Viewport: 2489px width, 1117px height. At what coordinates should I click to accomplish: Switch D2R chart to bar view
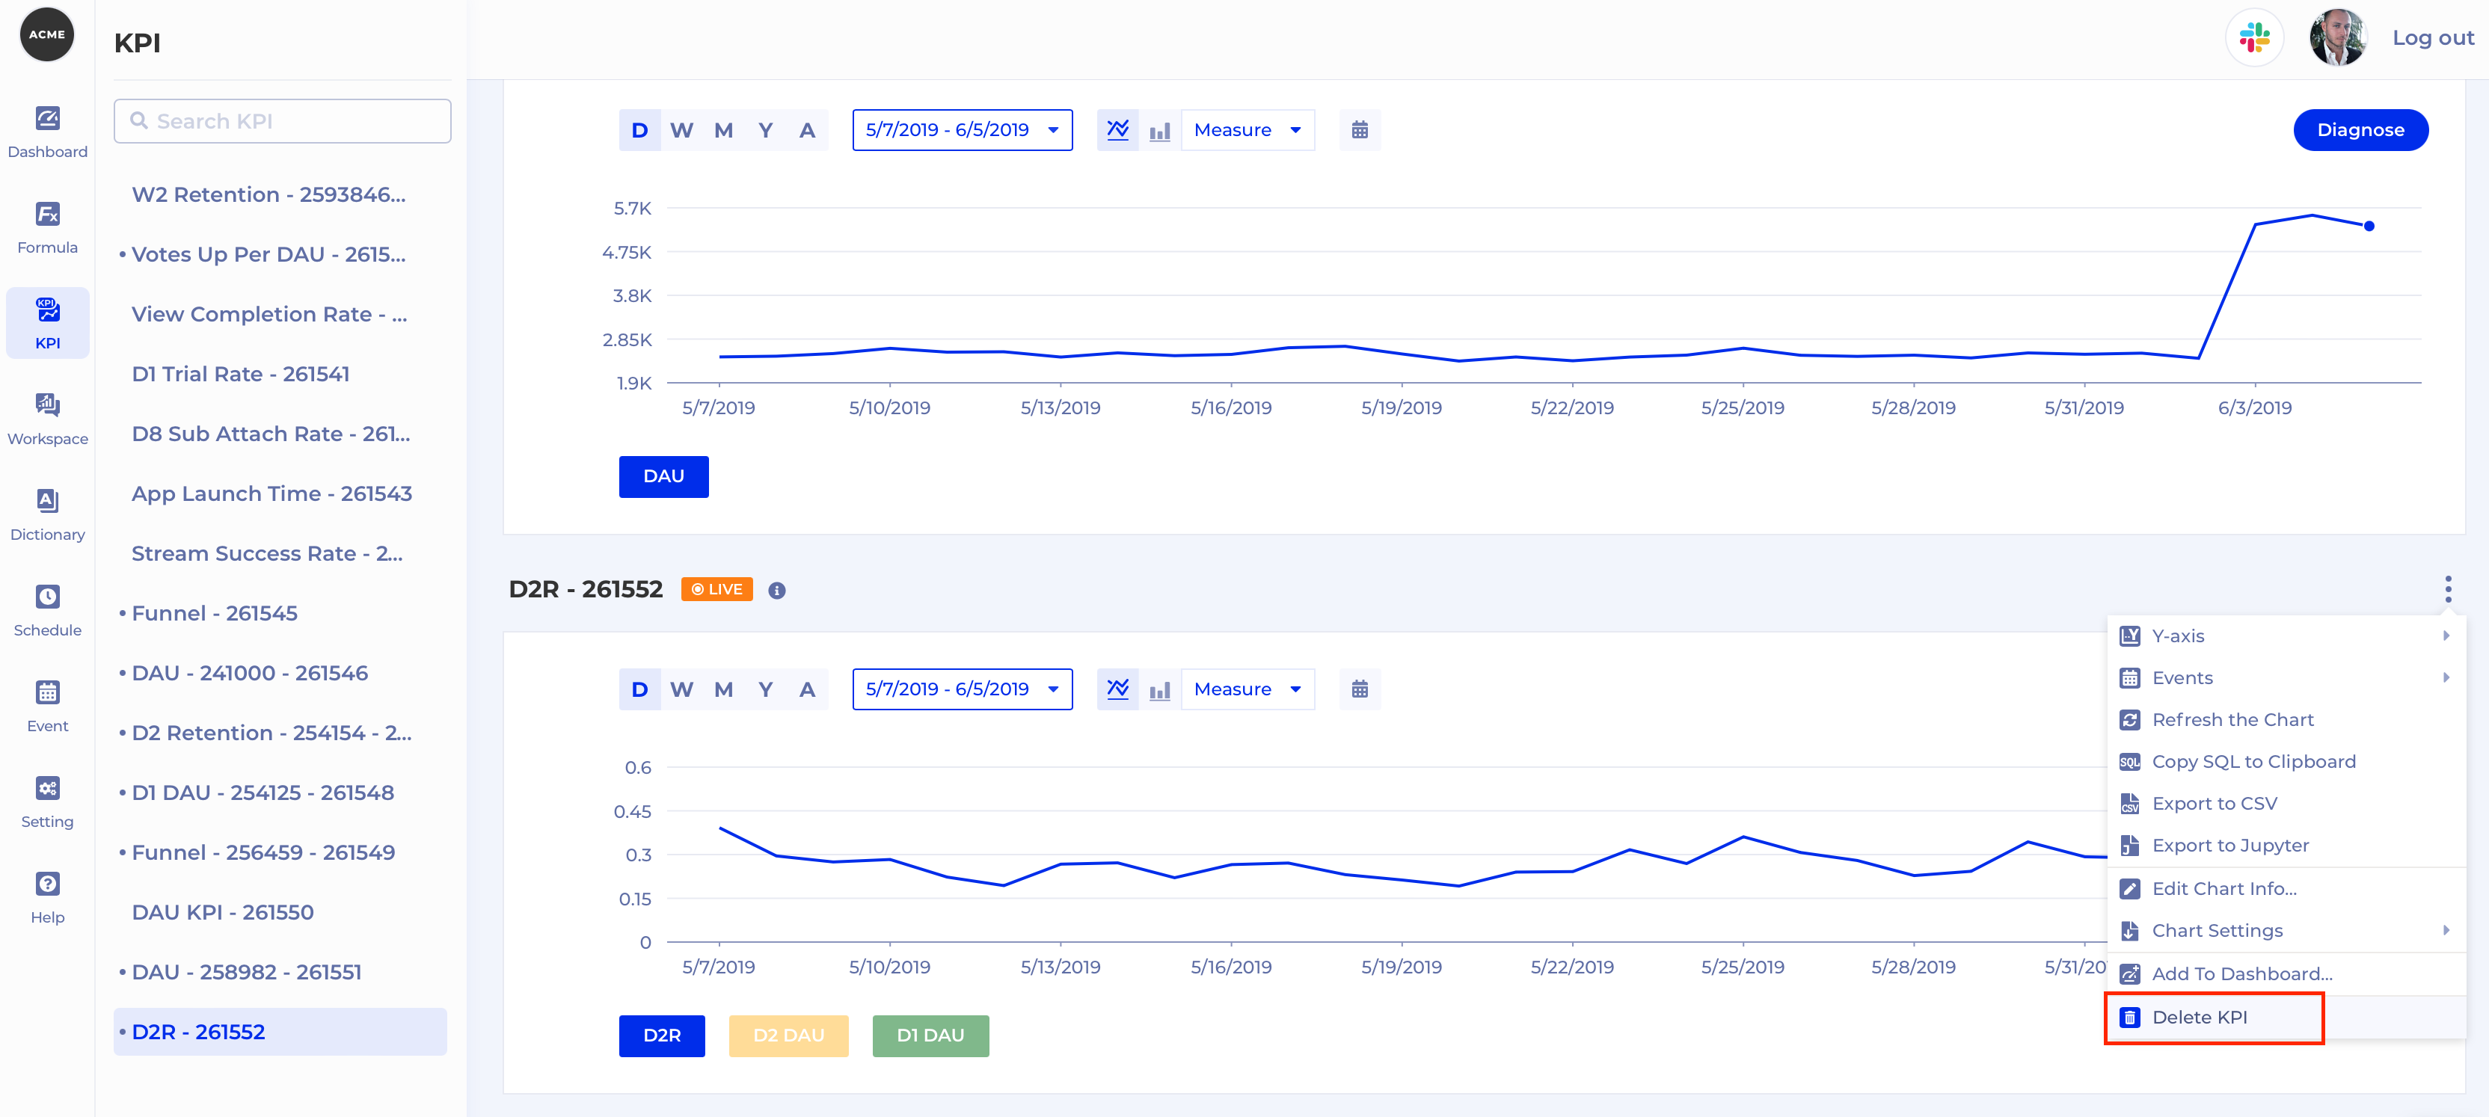(x=1159, y=689)
